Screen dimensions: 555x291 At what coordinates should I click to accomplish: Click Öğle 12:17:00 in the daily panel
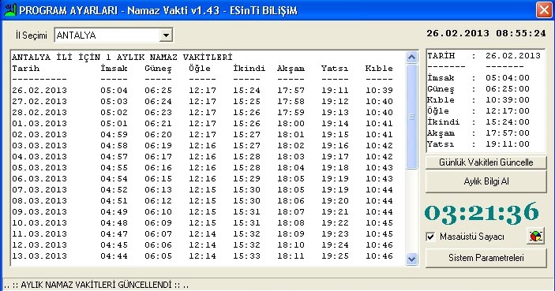pyautogui.click(x=478, y=111)
